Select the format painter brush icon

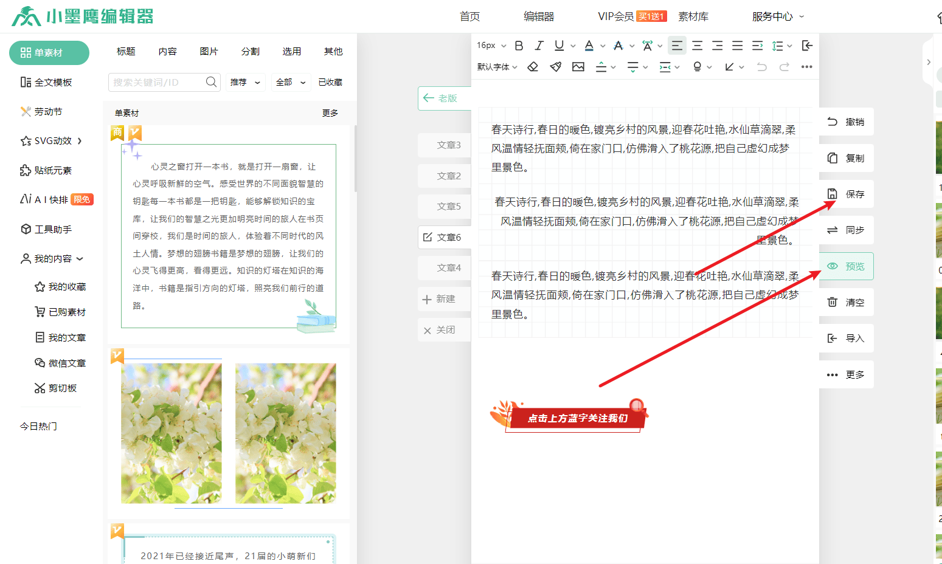555,67
